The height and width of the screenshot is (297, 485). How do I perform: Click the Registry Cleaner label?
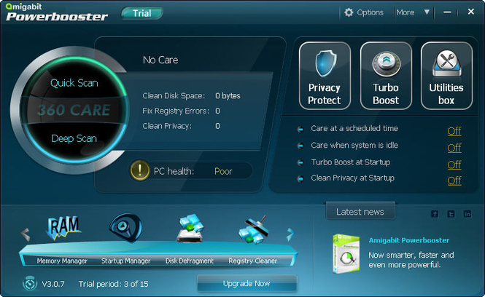tap(252, 261)
